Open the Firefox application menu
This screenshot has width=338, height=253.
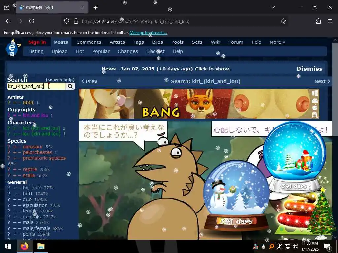(330, 21)
